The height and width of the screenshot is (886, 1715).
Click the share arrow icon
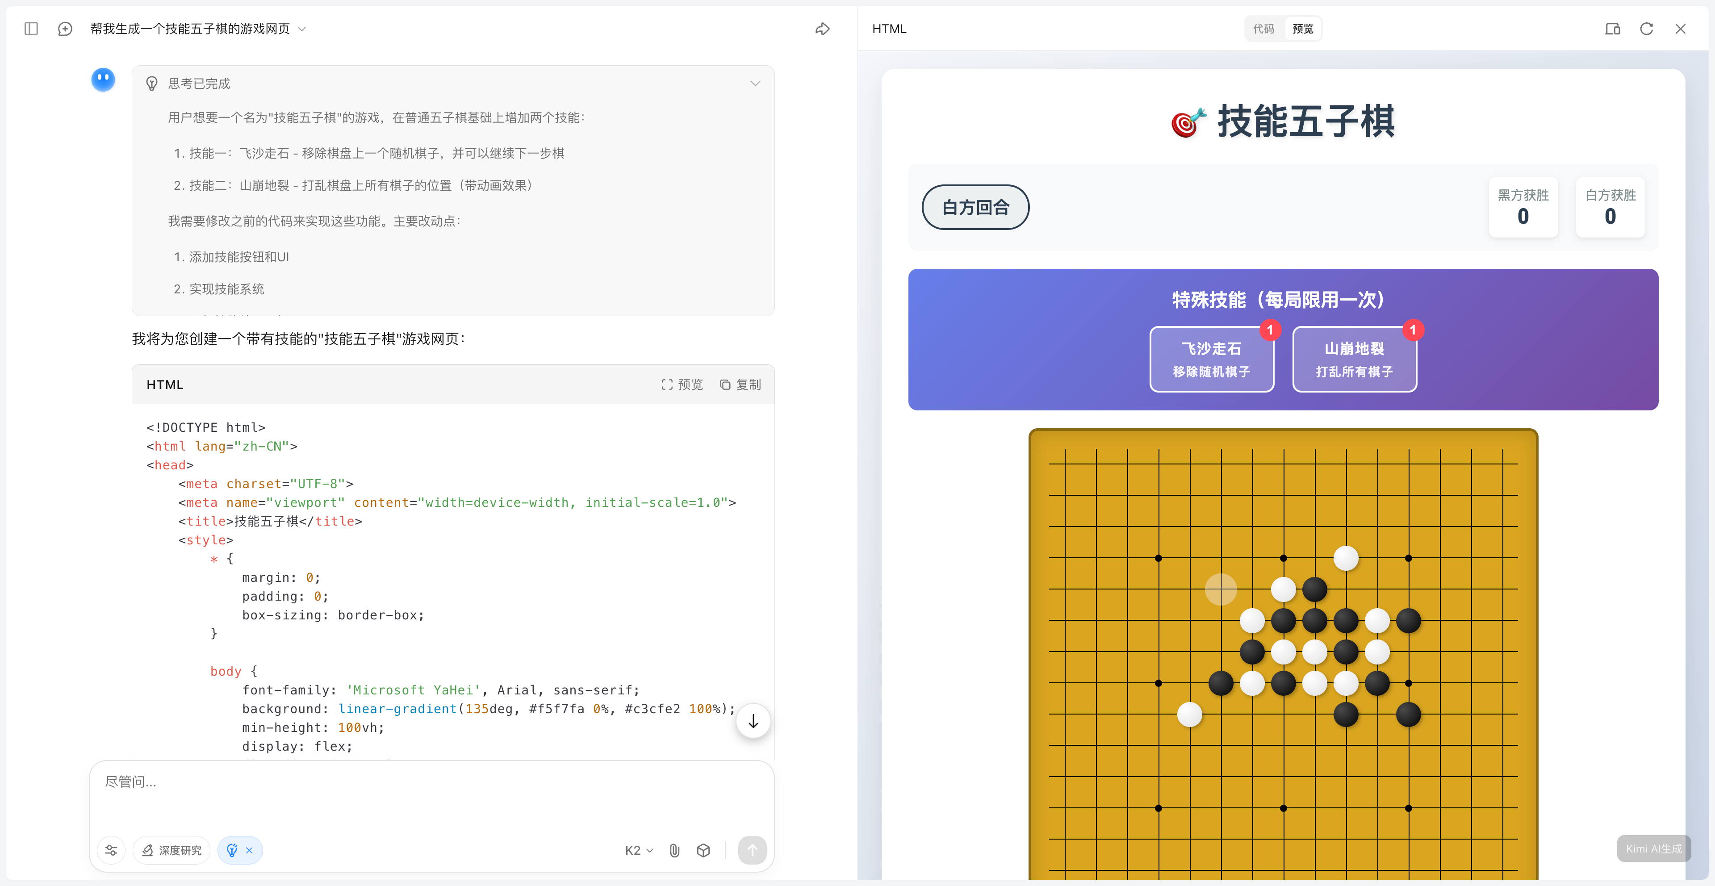click(822, 29)
